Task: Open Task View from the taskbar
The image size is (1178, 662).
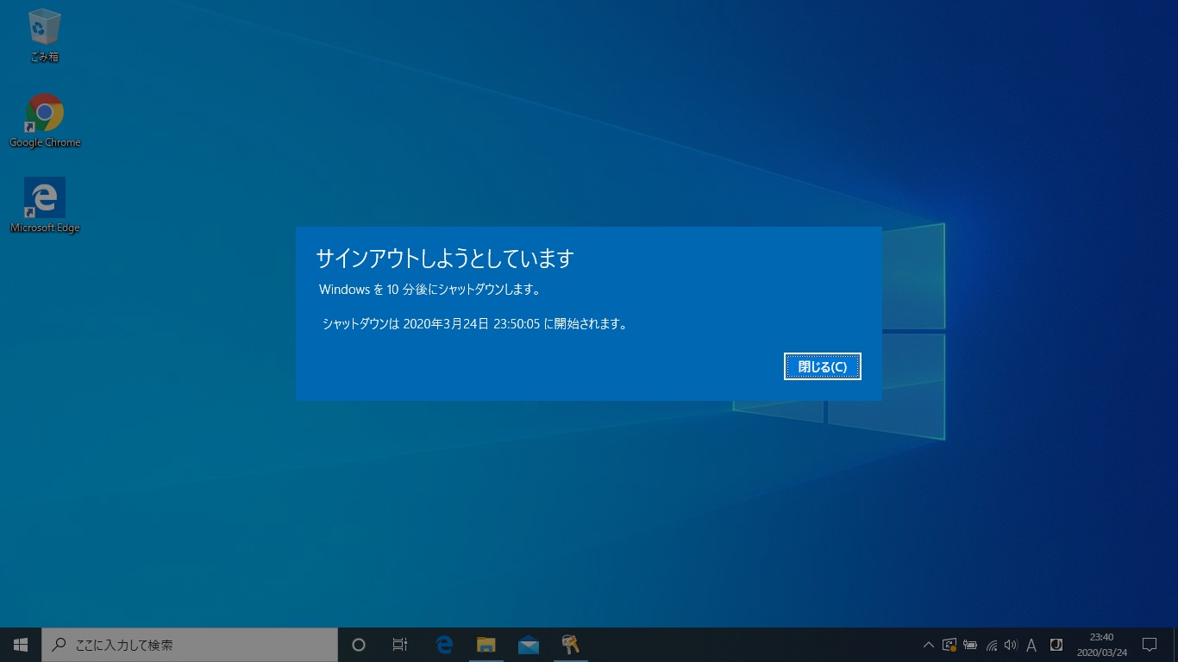Action: 399,644
